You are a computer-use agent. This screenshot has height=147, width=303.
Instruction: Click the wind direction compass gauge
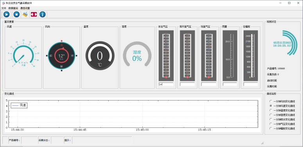tap(61, 56)
